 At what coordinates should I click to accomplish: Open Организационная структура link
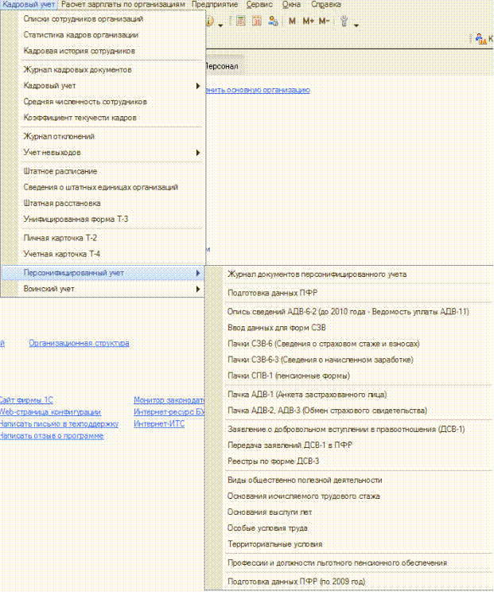tap(80, 343)
